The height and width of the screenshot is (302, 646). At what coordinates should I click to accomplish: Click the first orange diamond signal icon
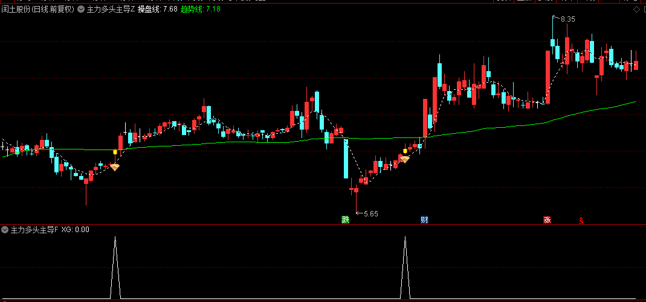115,167
